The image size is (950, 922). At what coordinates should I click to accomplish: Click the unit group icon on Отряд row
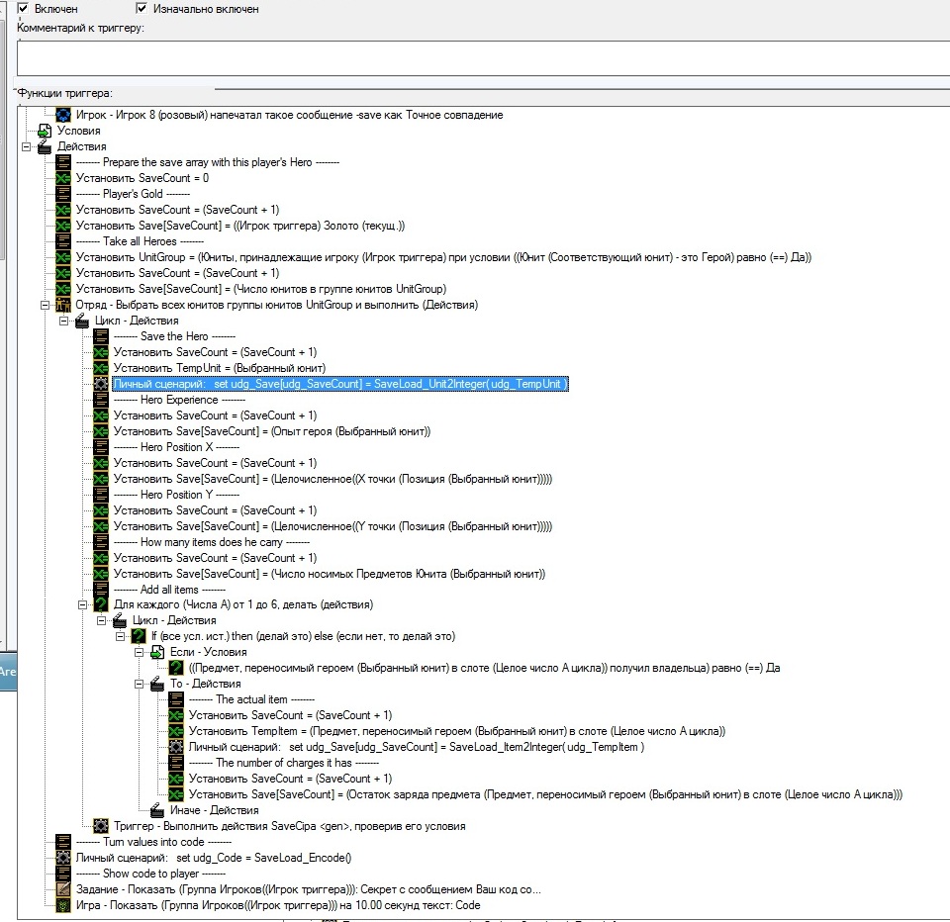pos(63,305)
